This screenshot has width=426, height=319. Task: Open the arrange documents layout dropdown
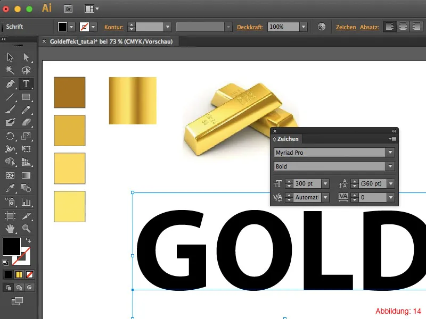(x=92, y=9)
